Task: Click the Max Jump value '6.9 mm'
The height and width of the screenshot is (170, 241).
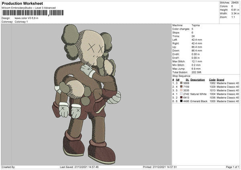Action: [196, 69]
